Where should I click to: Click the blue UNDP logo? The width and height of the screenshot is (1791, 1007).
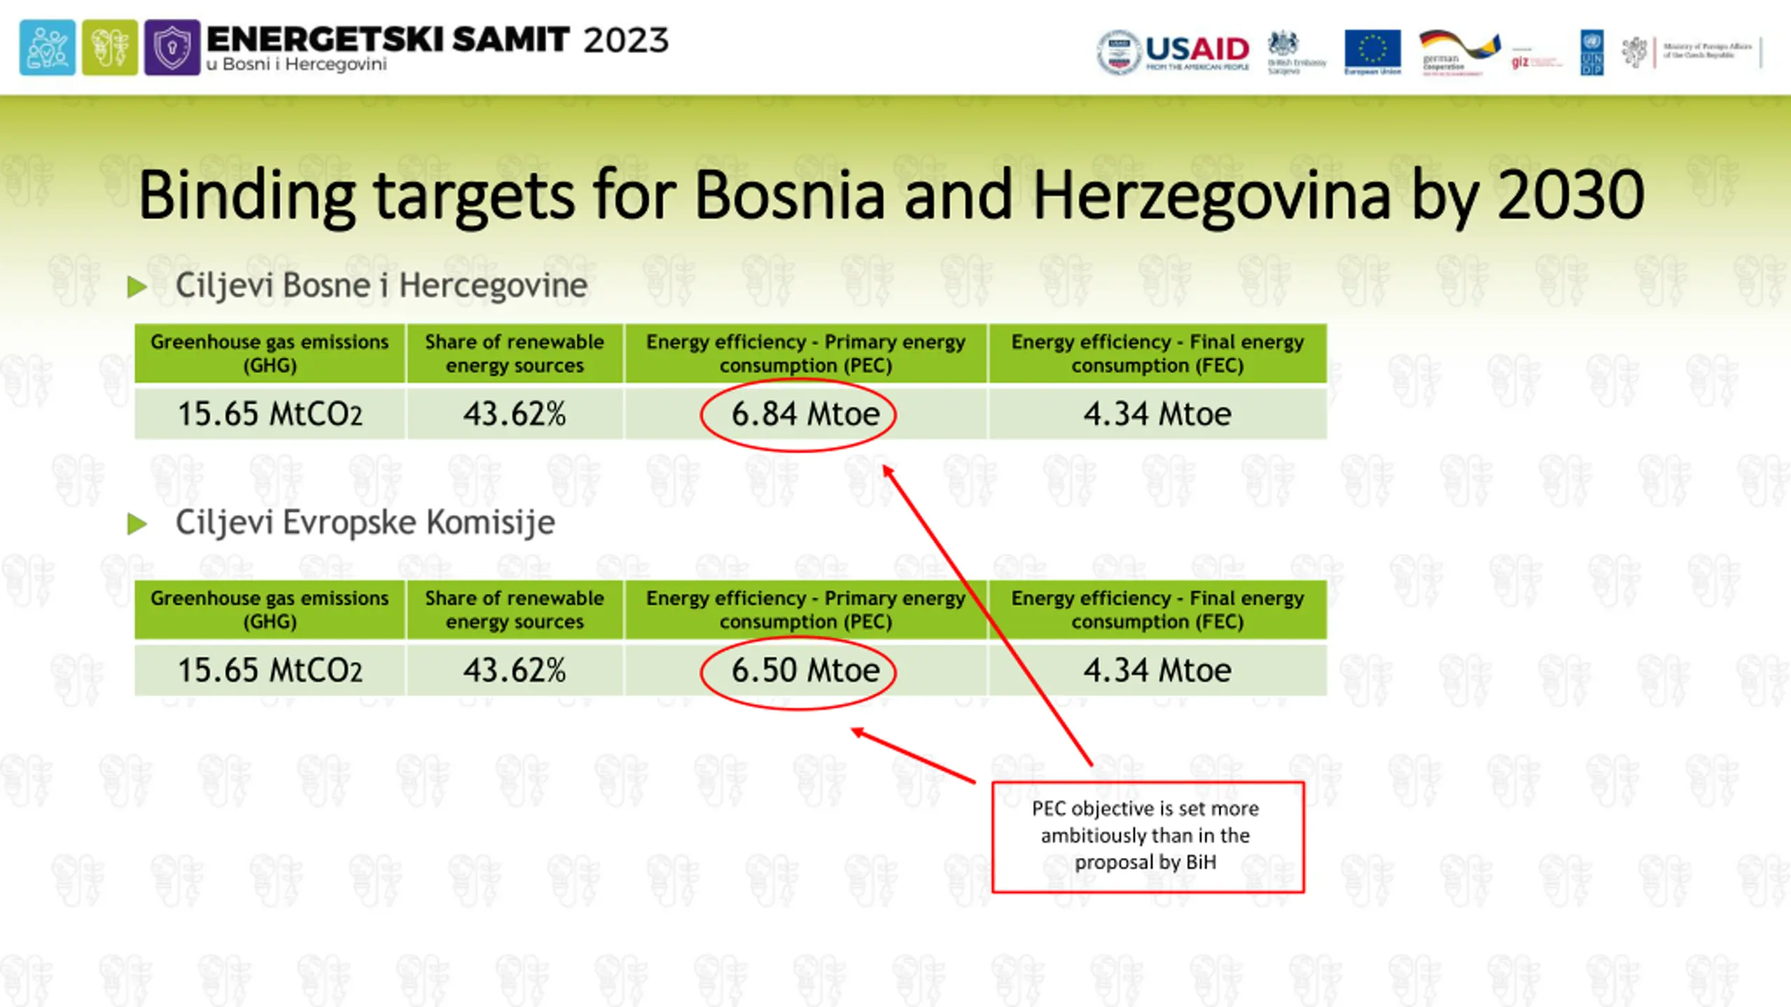1592,52
